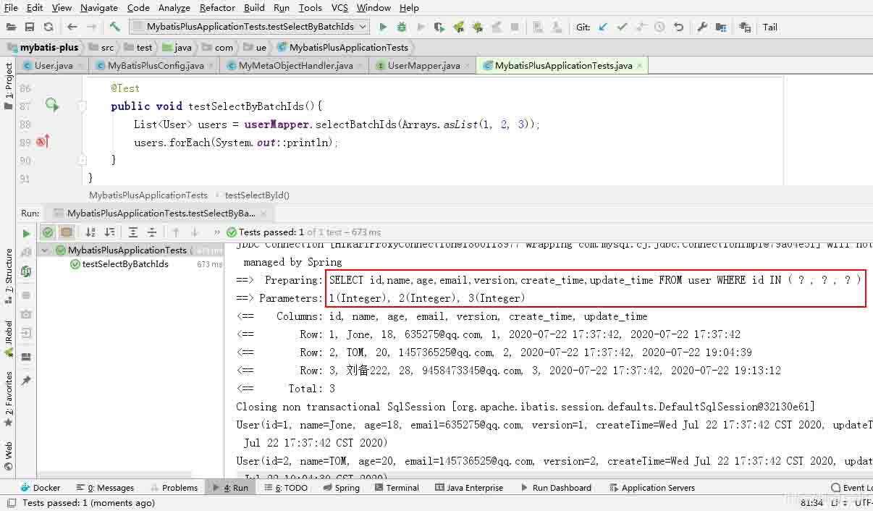Open the JRebel tool window tab
This screenshot has height=511, width=873.
(8, 339)
